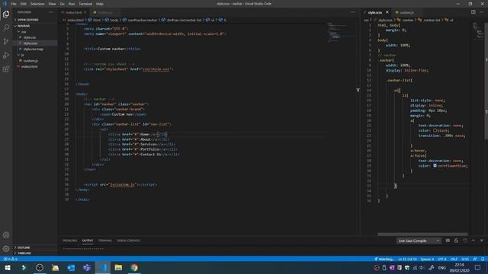The image size is (488, 274).
Task: Switch to the Debug Console tab
Action: [128, 241]
